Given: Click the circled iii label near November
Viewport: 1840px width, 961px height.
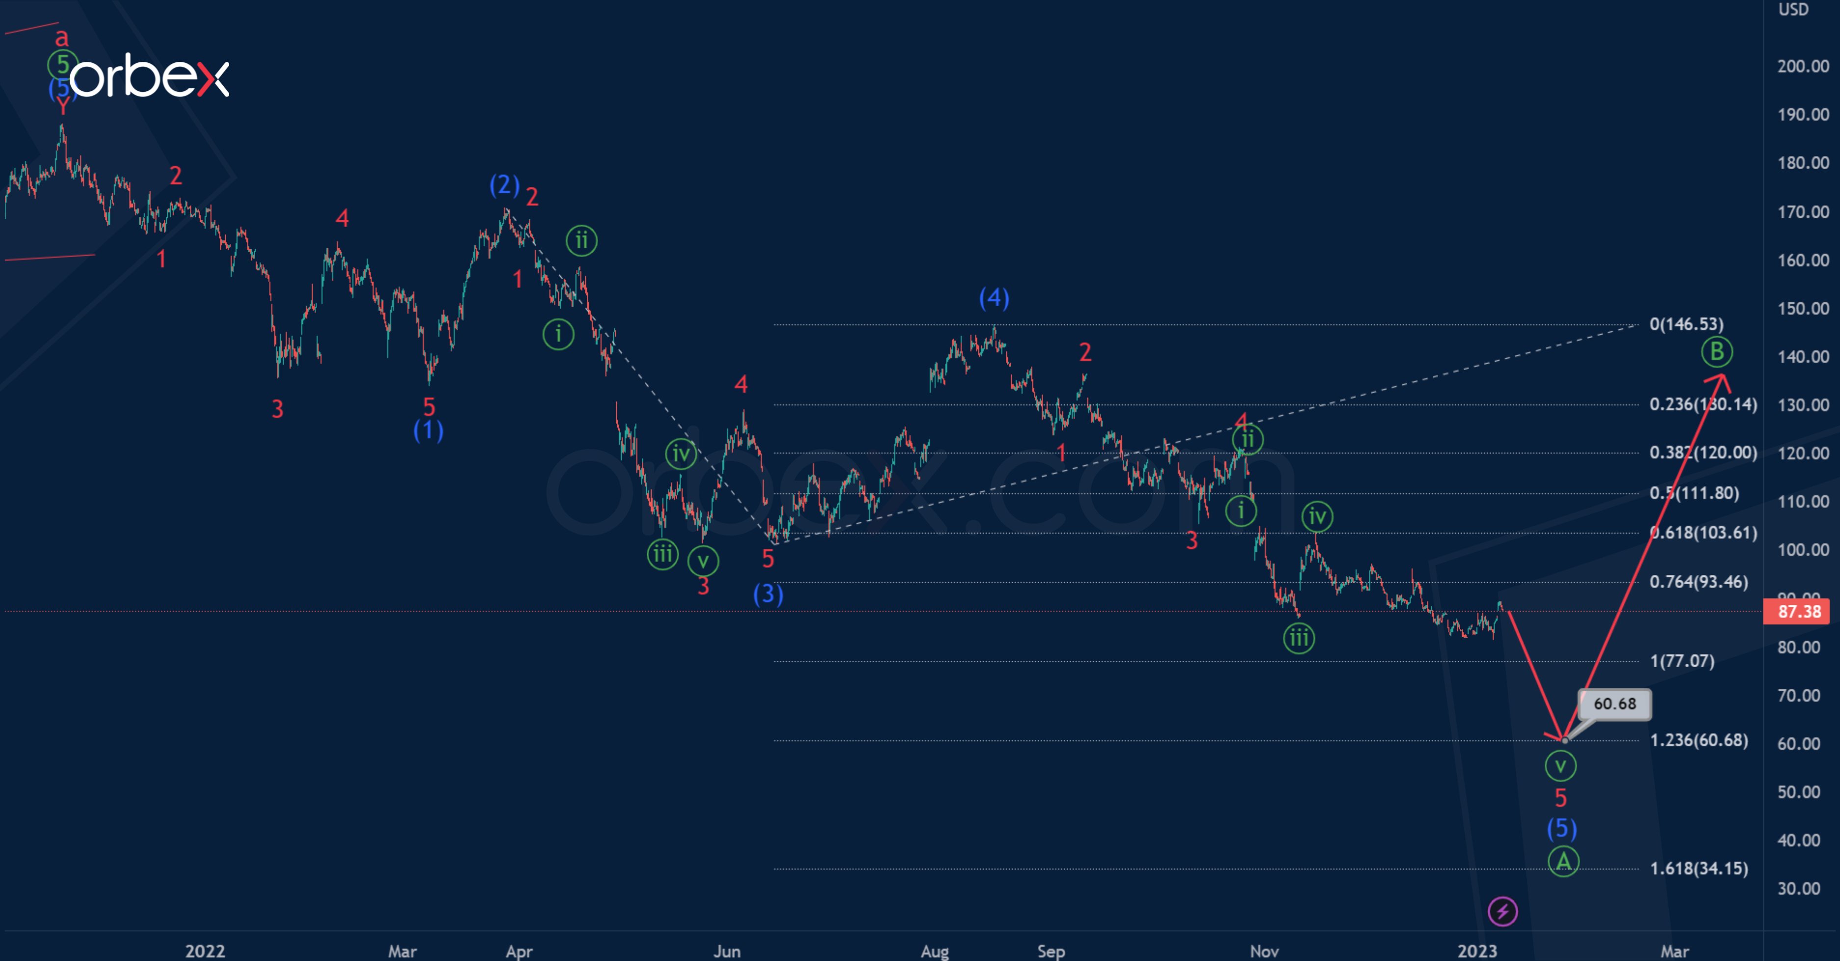Looking at the screenshot, I should (1299, 638).
